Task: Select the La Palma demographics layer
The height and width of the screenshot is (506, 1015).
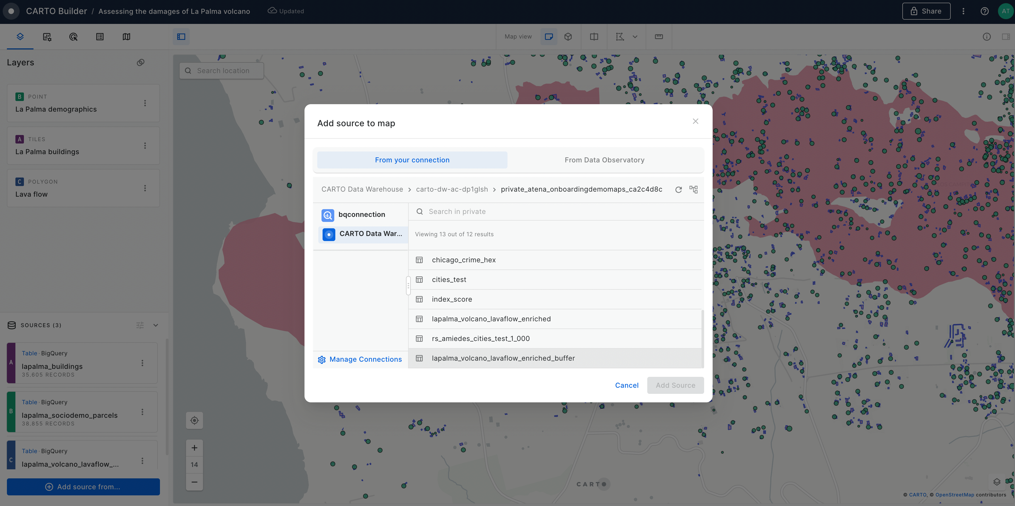Action: coord(83,103)
